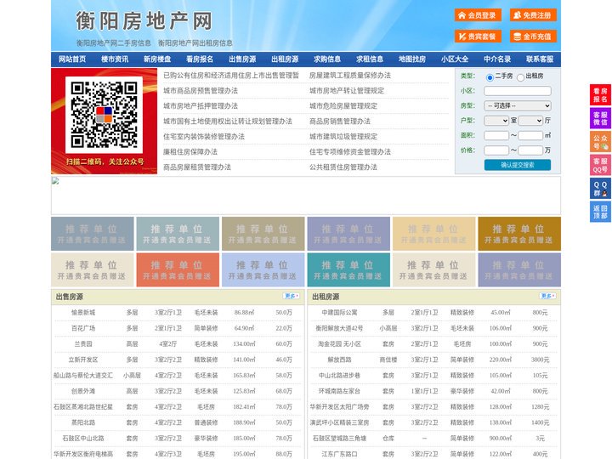Open link 城市危险房屋管理规定

pos(343,105)
